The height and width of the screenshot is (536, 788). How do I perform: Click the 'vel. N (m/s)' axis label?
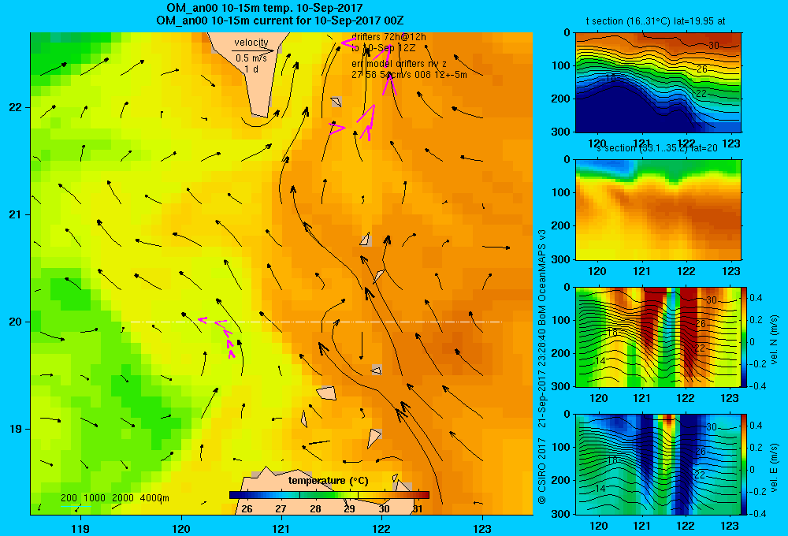click(x=775, y=340)
